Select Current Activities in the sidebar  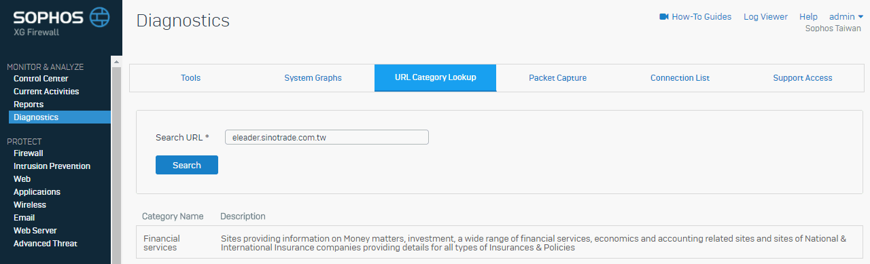tap(46, 92)
